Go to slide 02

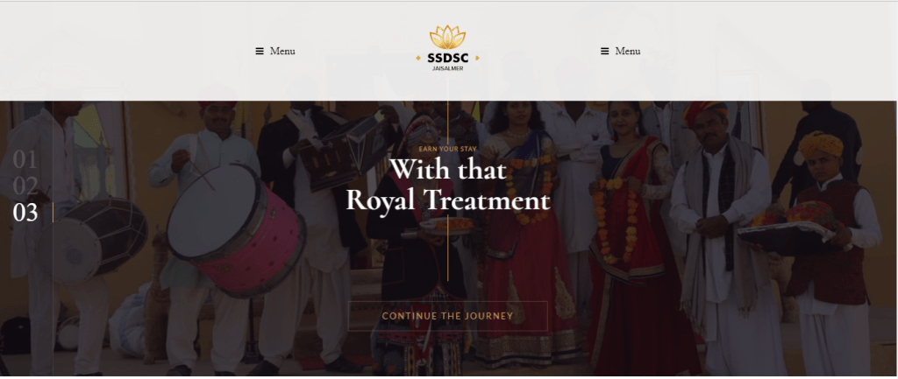click(25, 186)
